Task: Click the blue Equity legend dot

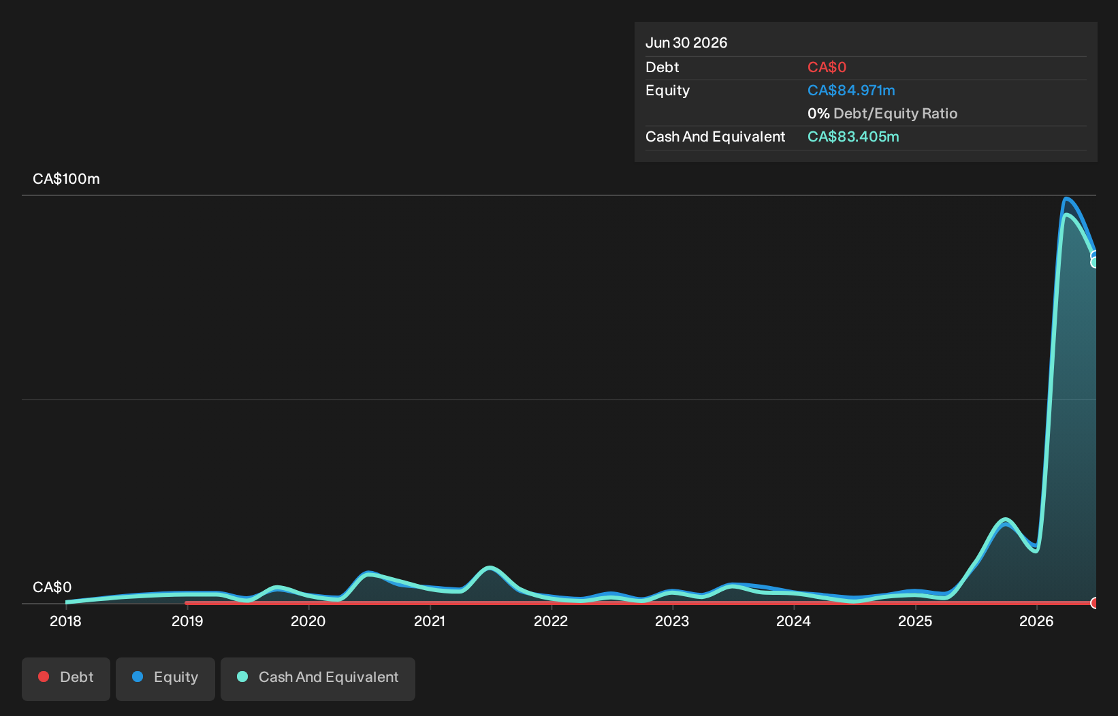Action: (x=138, y=677)
